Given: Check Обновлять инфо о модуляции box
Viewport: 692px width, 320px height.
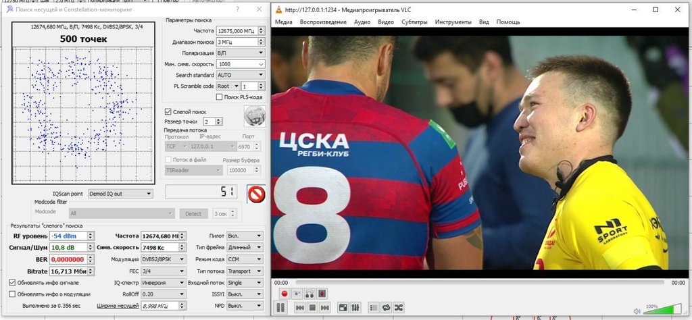Looking at the screenshot, I should coord(12,294).
